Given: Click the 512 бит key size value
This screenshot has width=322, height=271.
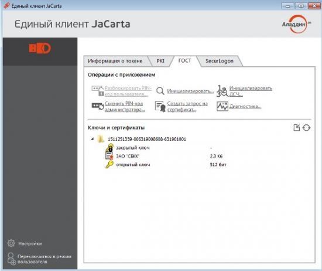Looking at the screenshot, I should [x=218, y=165].
